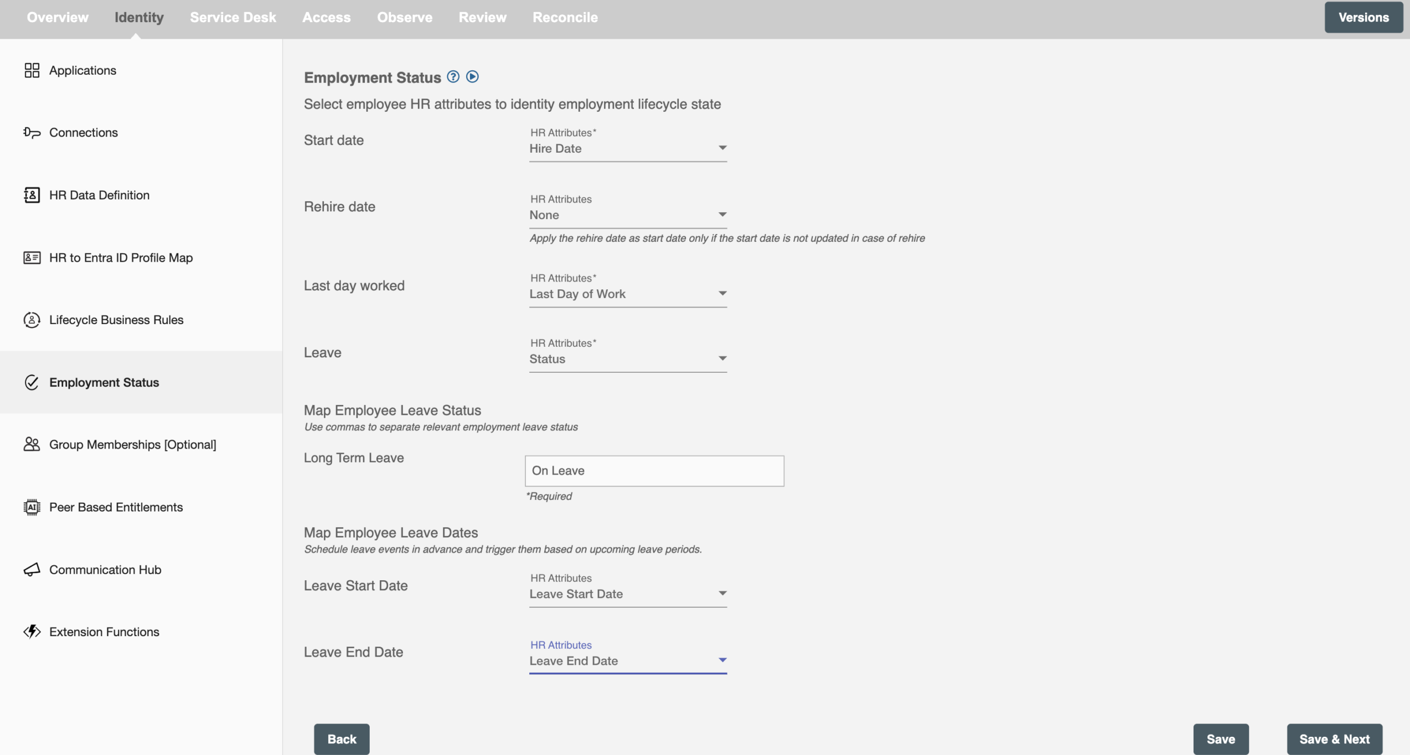This screenshot has height=755, width=1410.
Task: Click the Save & Next button
Action: click(1334, 740)
